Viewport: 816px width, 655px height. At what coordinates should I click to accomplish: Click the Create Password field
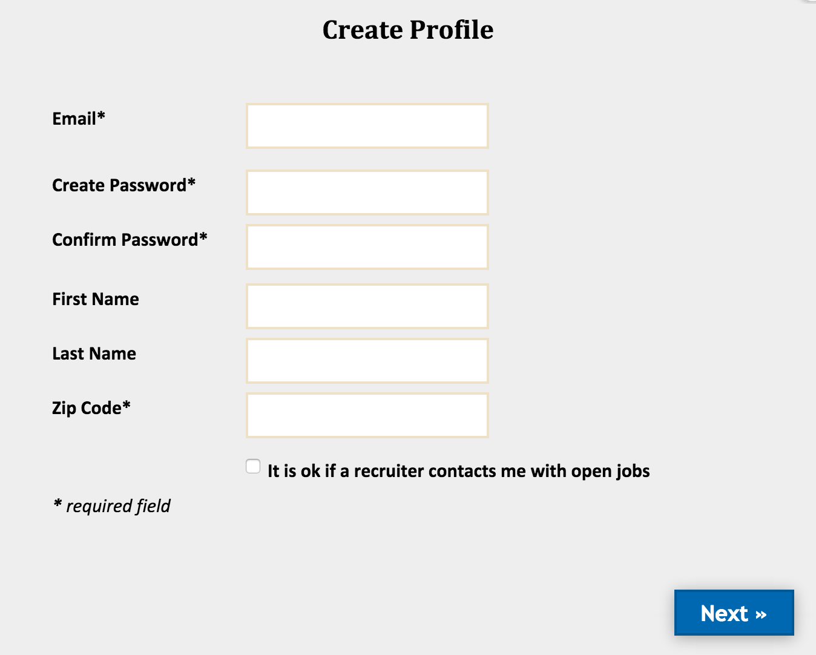point(366,192)
